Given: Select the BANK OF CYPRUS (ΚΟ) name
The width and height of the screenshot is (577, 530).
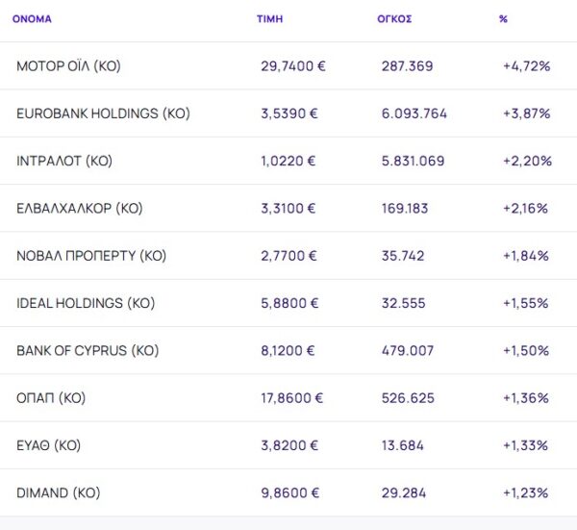Looking at the screenshot, I should pos(86,350).
